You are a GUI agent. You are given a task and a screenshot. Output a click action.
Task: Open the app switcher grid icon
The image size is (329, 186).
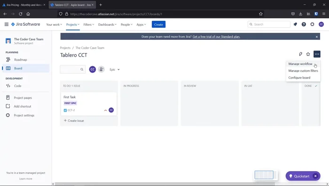pos(7,24)
